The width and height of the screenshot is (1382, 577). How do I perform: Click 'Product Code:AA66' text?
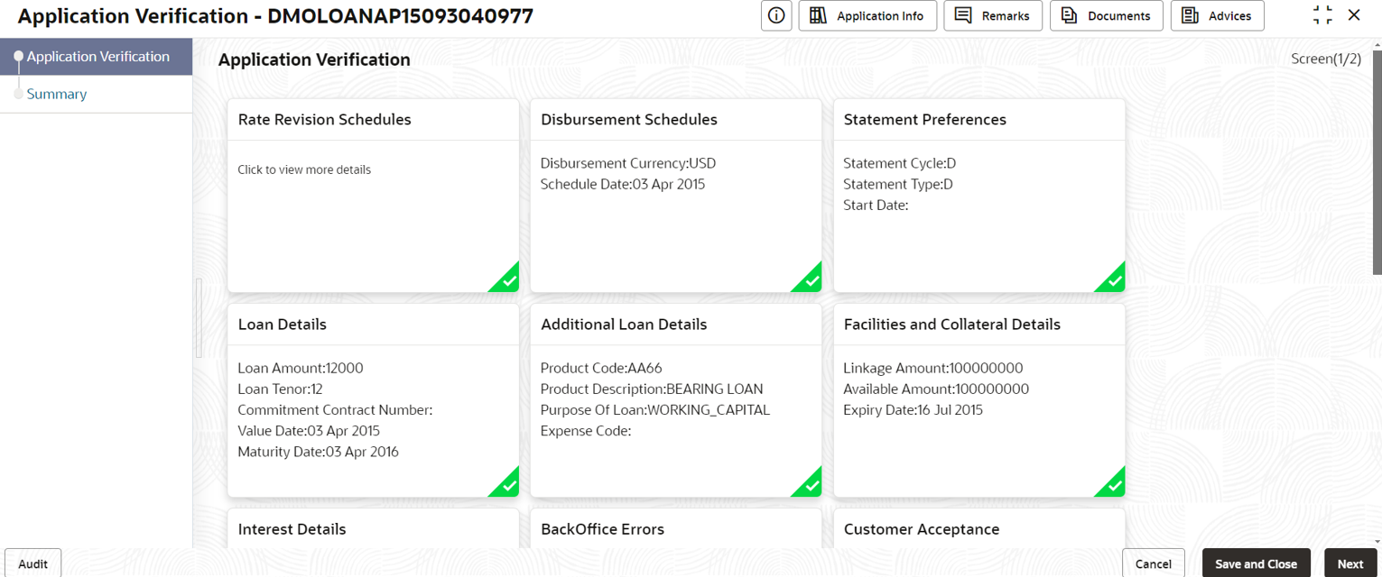[601, 368]
